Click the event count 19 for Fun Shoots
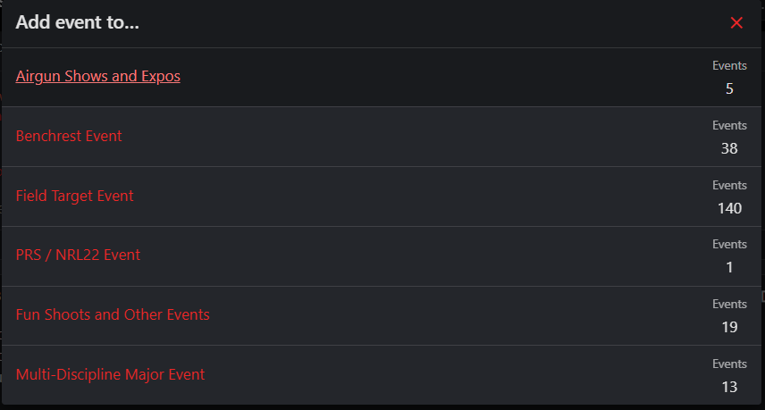765x410 pixels. pyautogui.click(x=729, y=327)
